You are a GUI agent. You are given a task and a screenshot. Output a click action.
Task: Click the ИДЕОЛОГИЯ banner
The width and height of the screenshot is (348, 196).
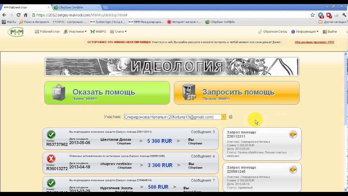point(172,67)
